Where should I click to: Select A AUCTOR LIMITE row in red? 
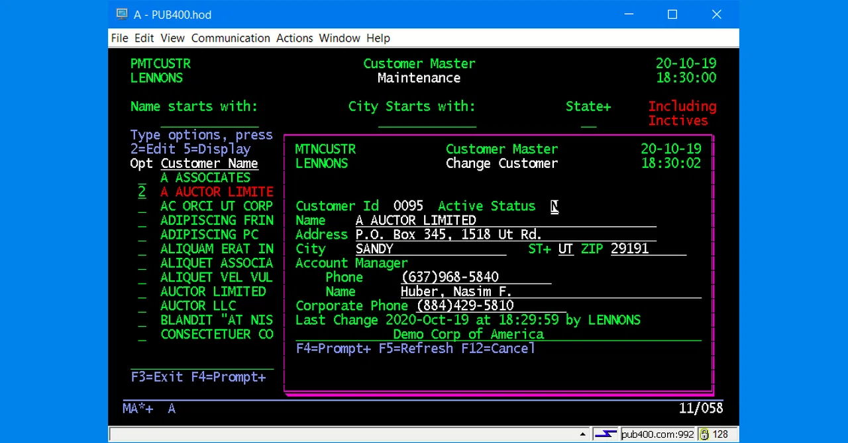click(x=217, y=192)
